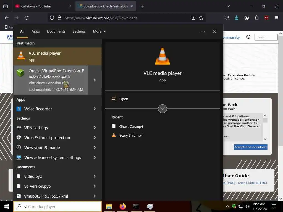Expand more actions with the circular chevron
Viewport: 283px width, 212px height.
click(162, 109)
